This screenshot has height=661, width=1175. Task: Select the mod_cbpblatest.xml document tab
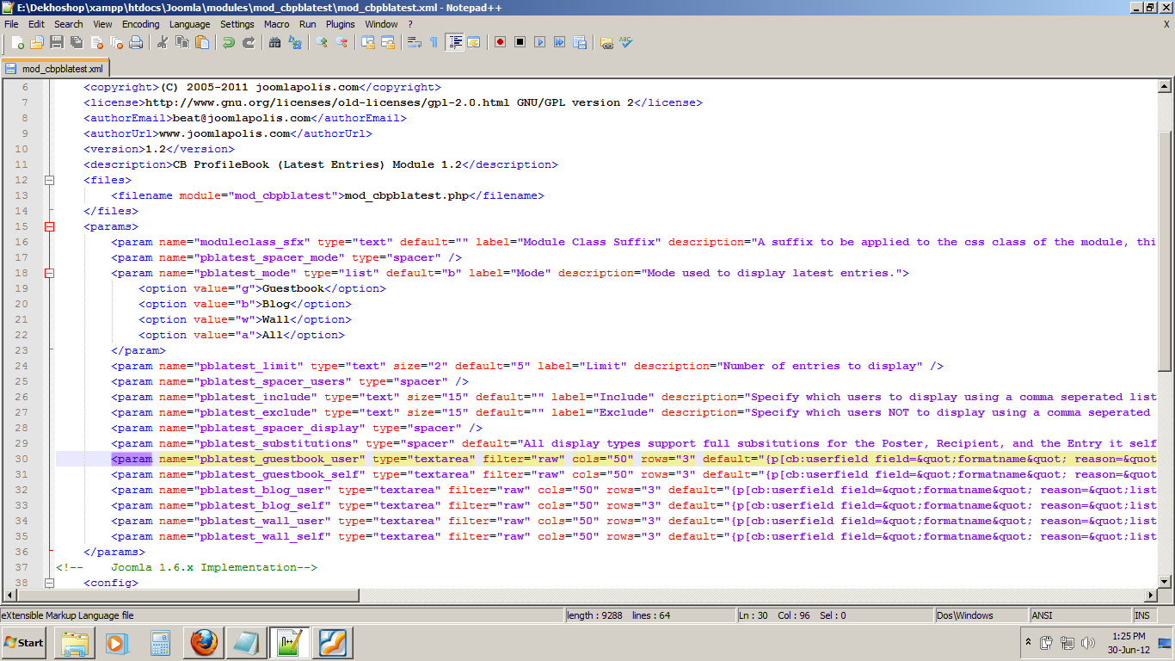(x=55, y=69)
